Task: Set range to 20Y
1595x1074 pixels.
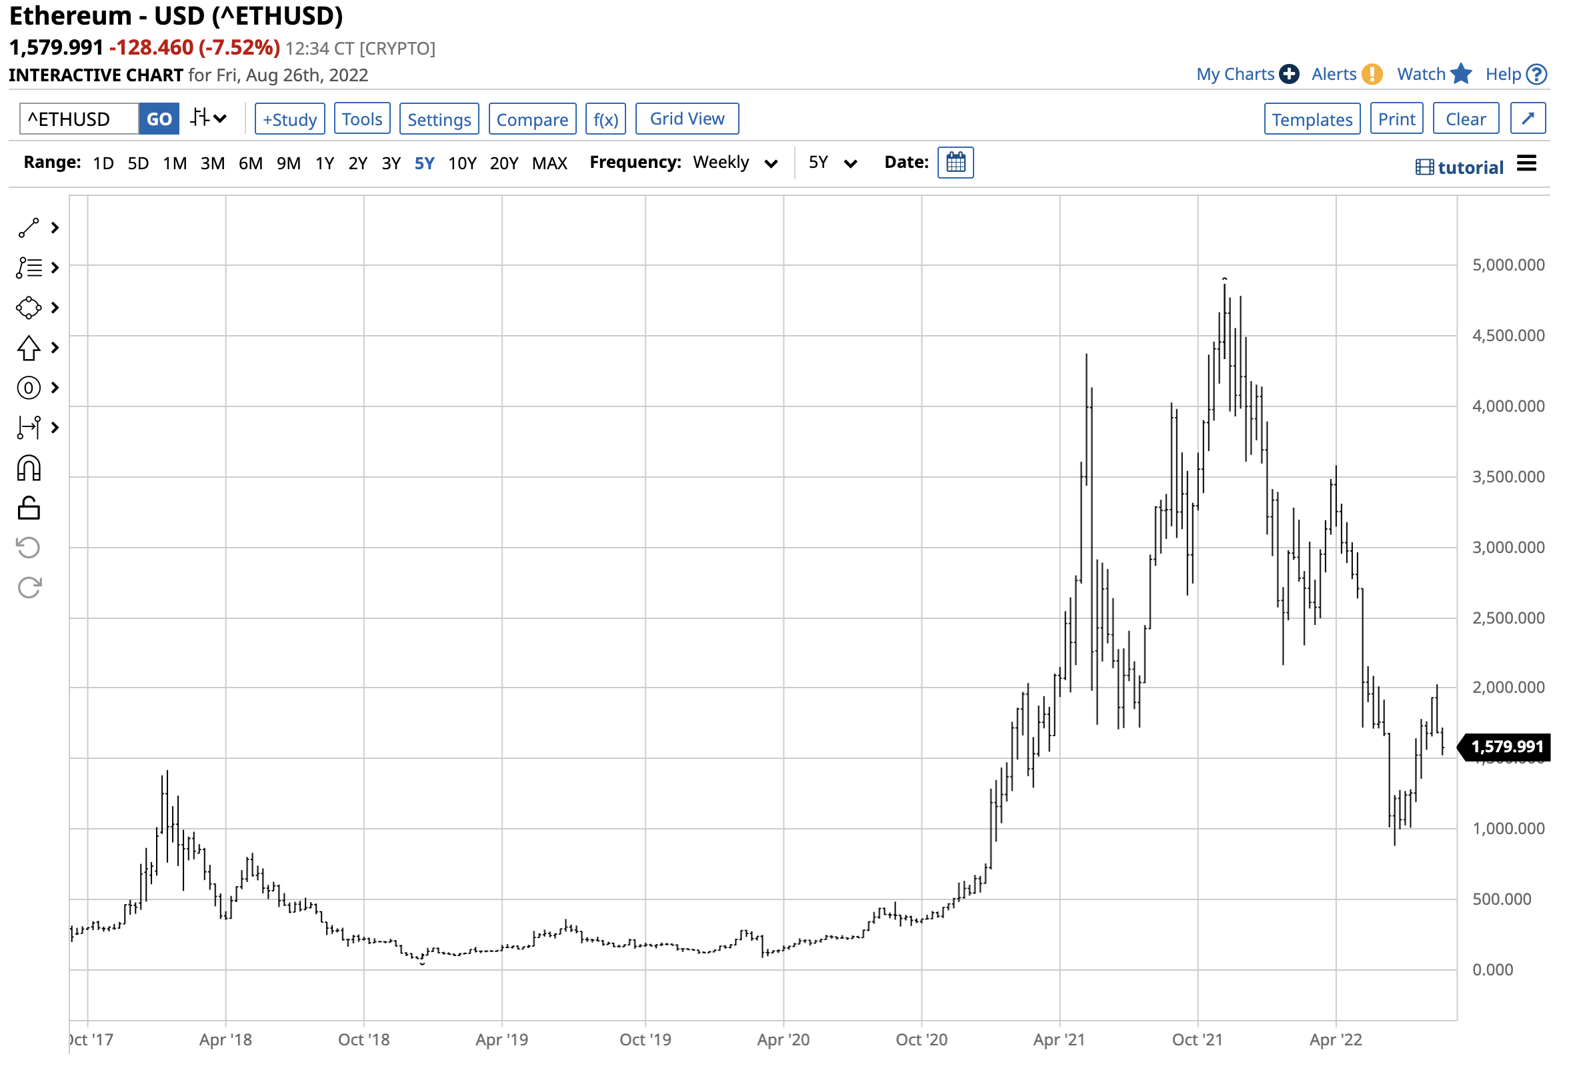Action: [504, 163]
